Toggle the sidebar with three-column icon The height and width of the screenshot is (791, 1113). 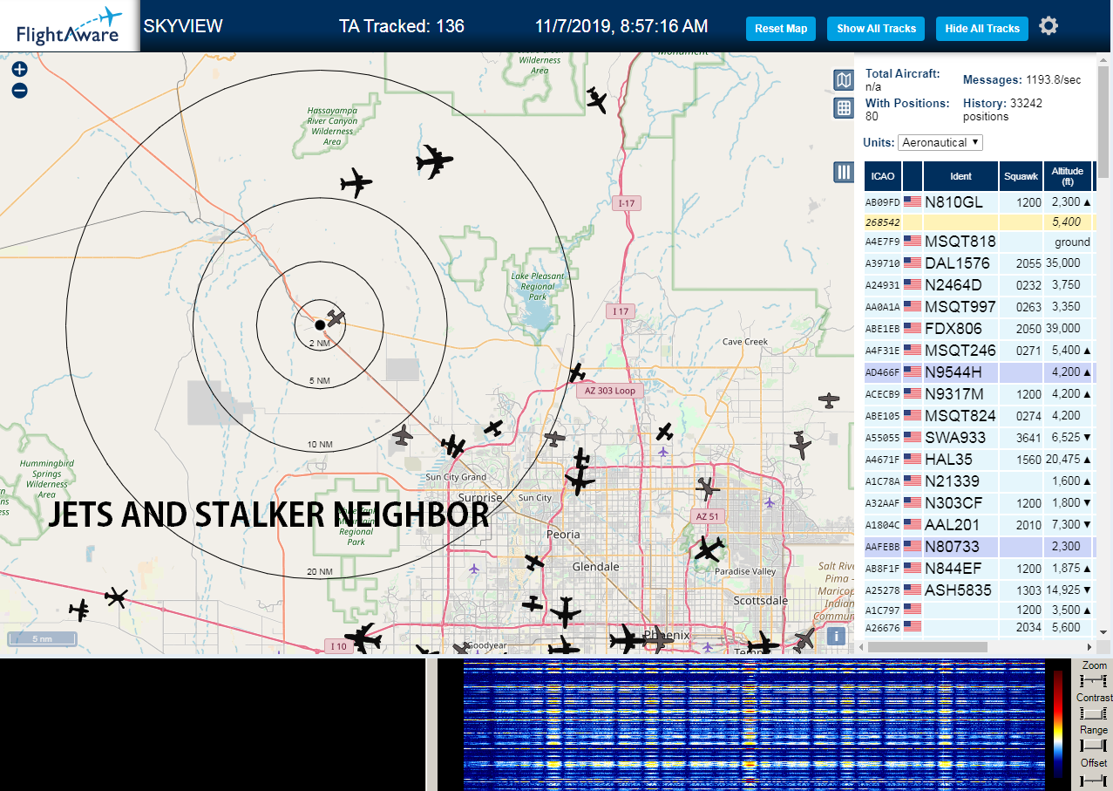click(844, 172)
